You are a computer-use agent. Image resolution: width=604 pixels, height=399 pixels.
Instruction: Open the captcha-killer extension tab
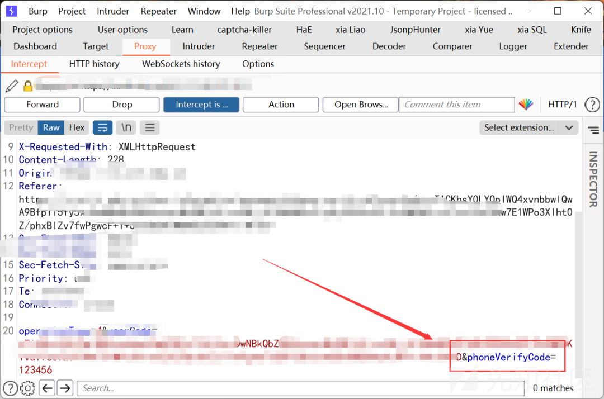tap(244, 30)
